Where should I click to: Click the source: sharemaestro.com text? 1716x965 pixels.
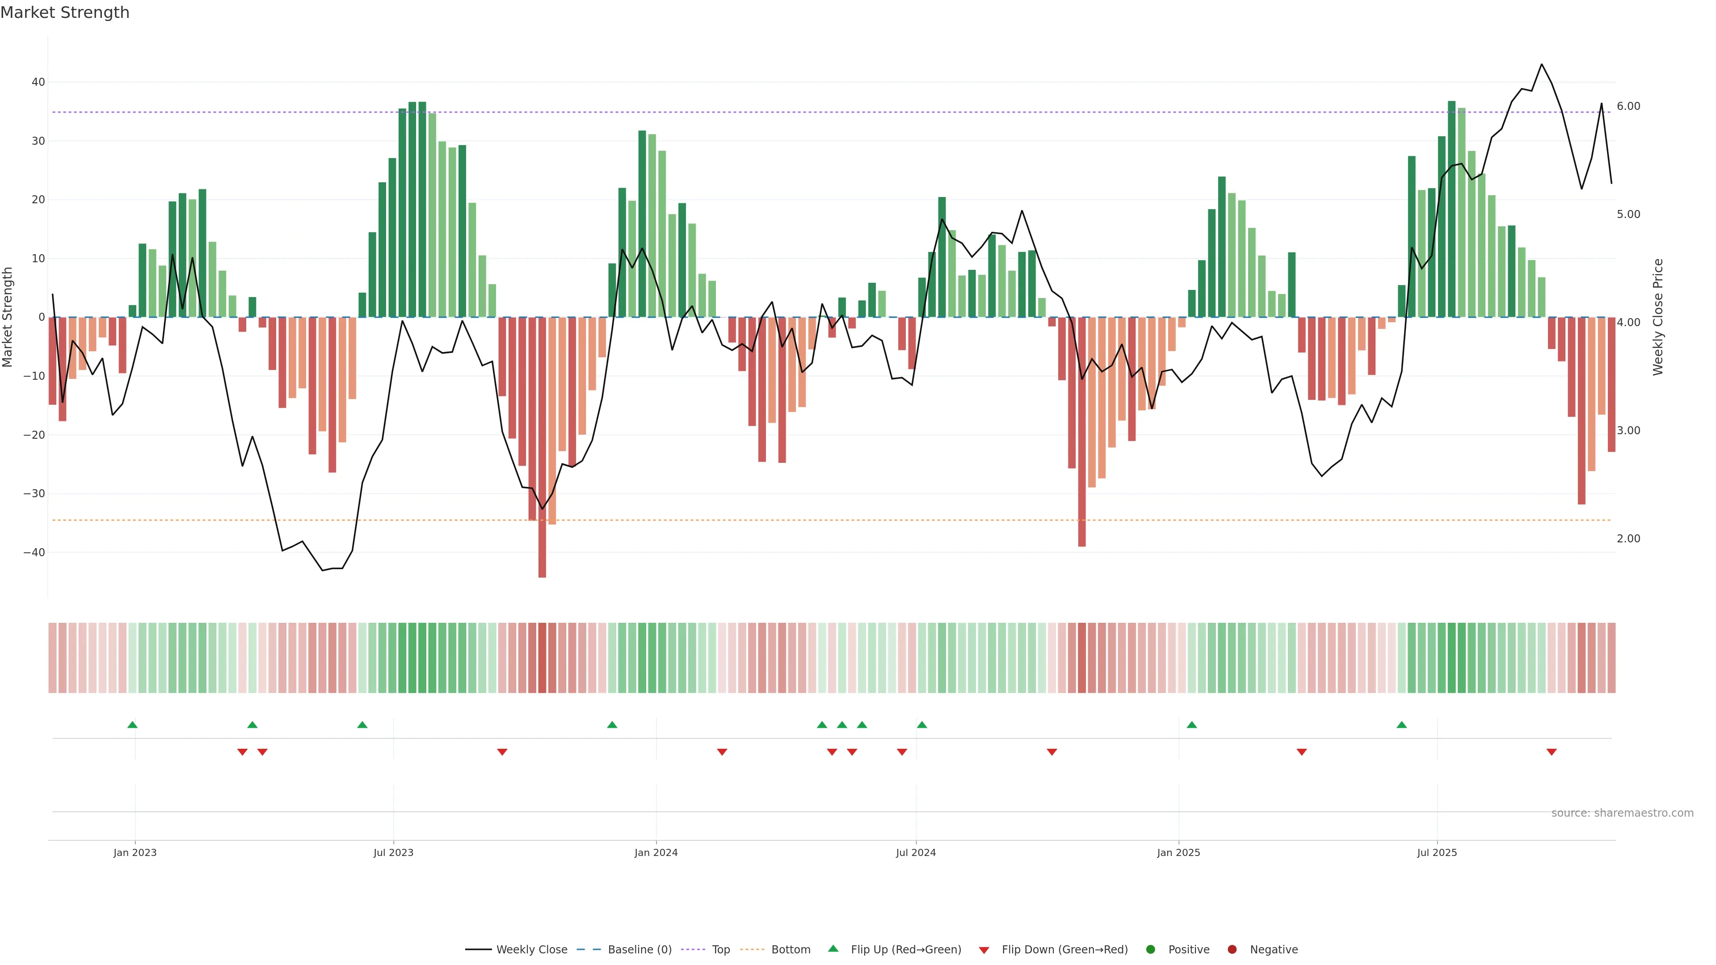[1622, 813]
